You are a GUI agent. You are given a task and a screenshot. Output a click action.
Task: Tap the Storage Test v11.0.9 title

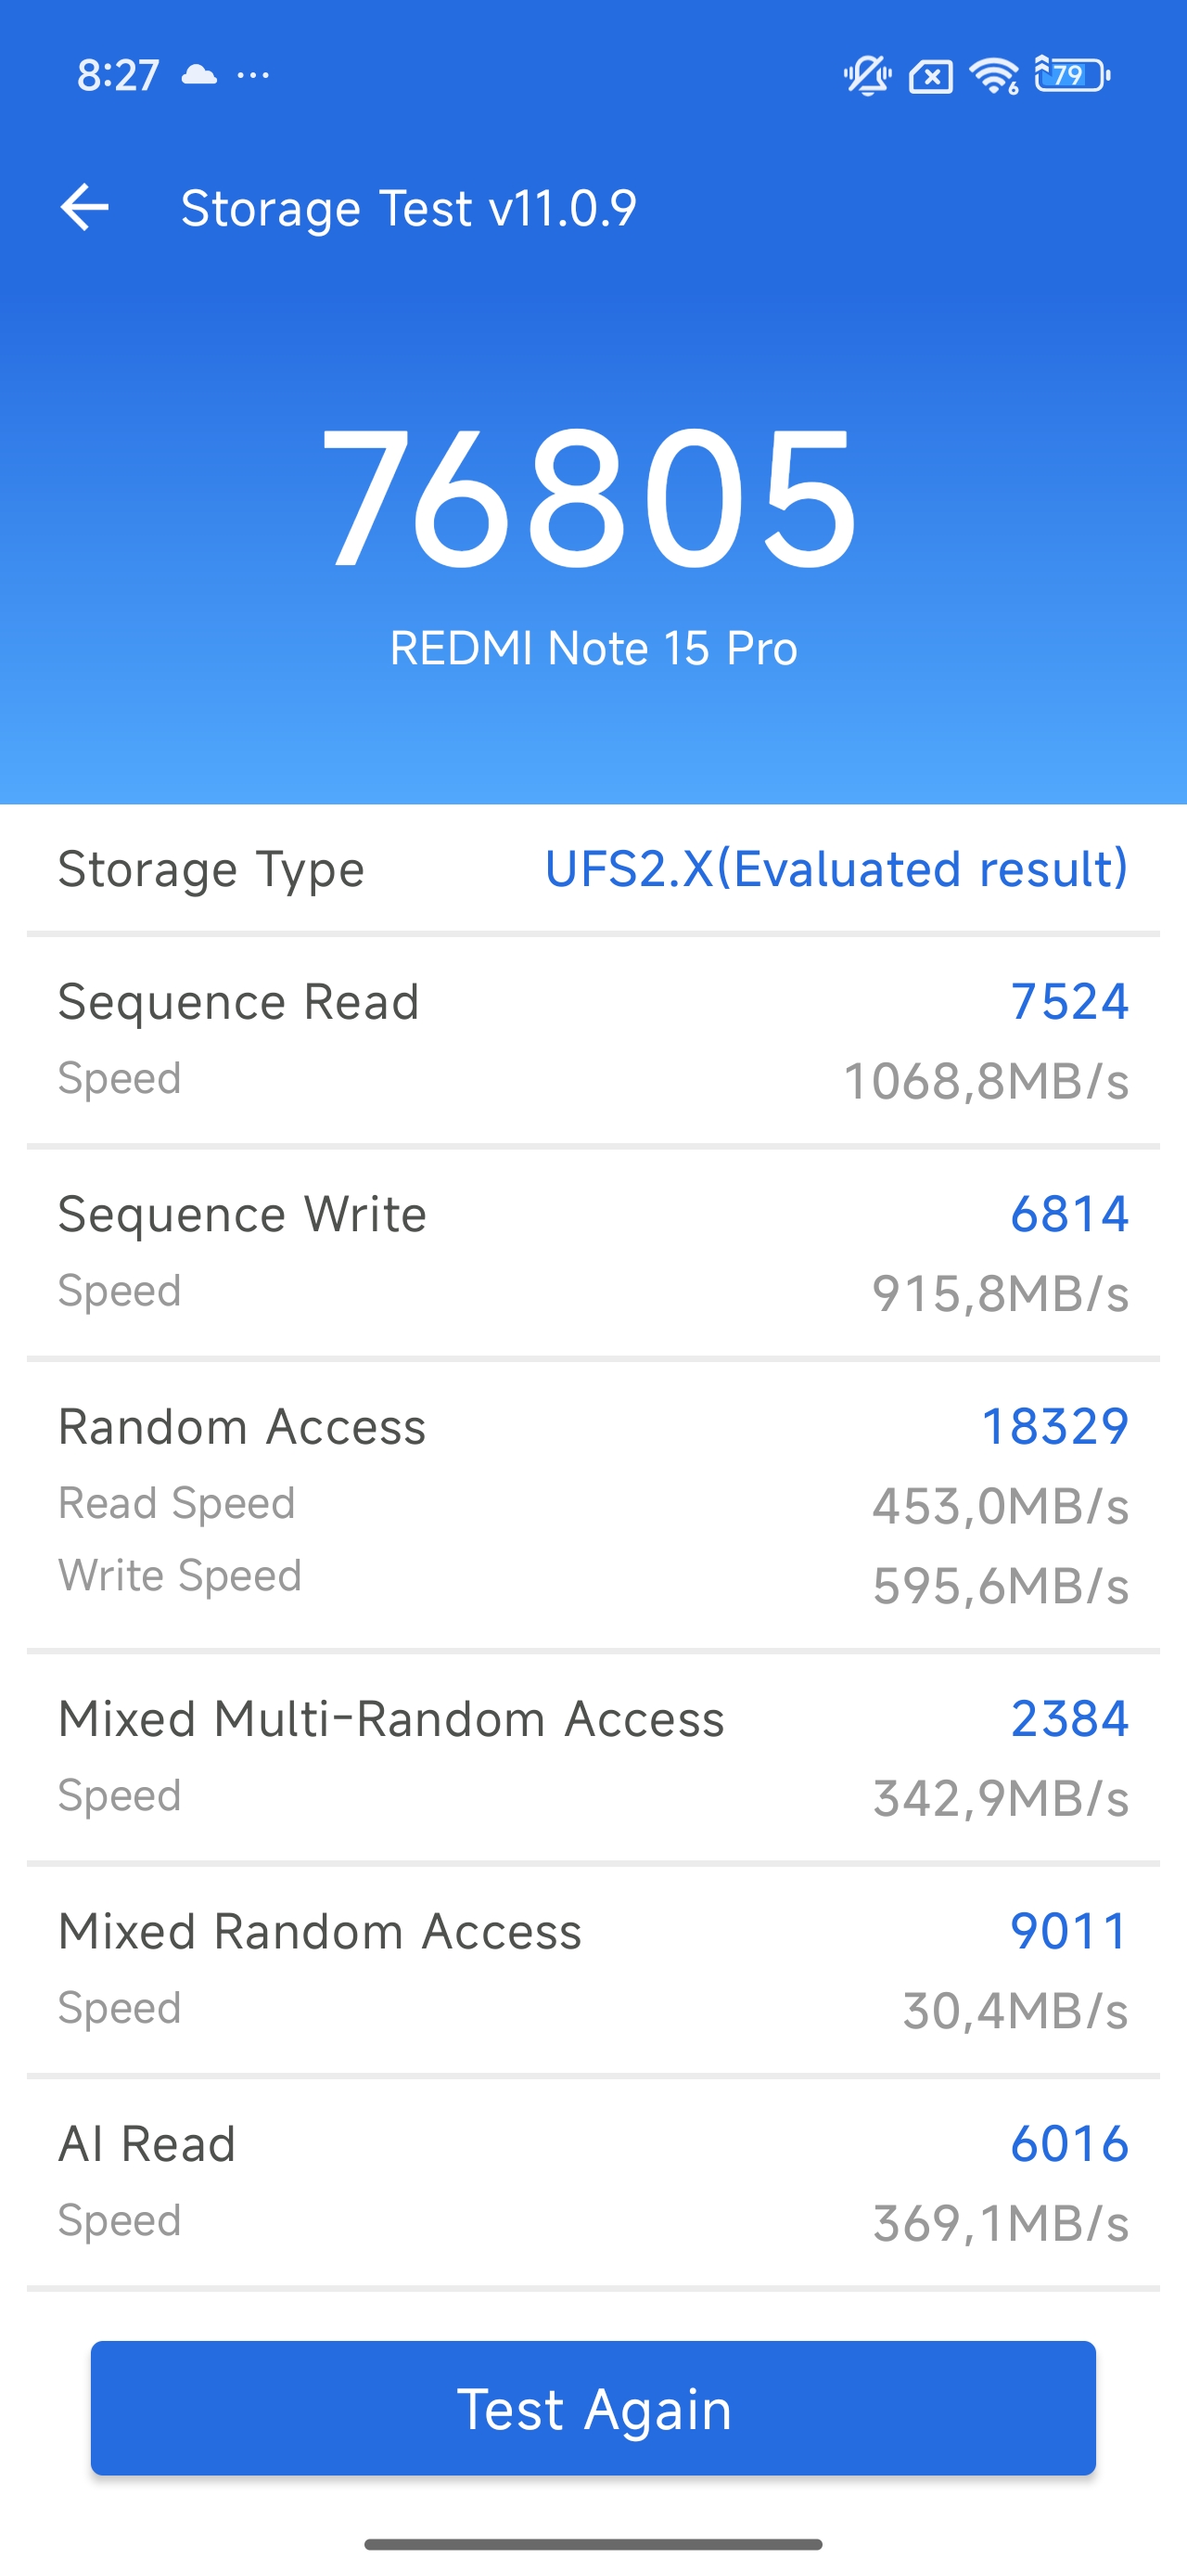point(408,208)
